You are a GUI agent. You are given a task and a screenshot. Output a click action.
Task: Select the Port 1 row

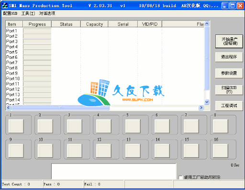pos(105,31)
